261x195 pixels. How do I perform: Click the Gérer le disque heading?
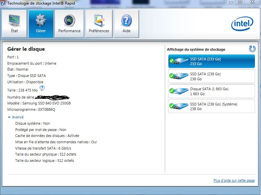coord(26,49)
